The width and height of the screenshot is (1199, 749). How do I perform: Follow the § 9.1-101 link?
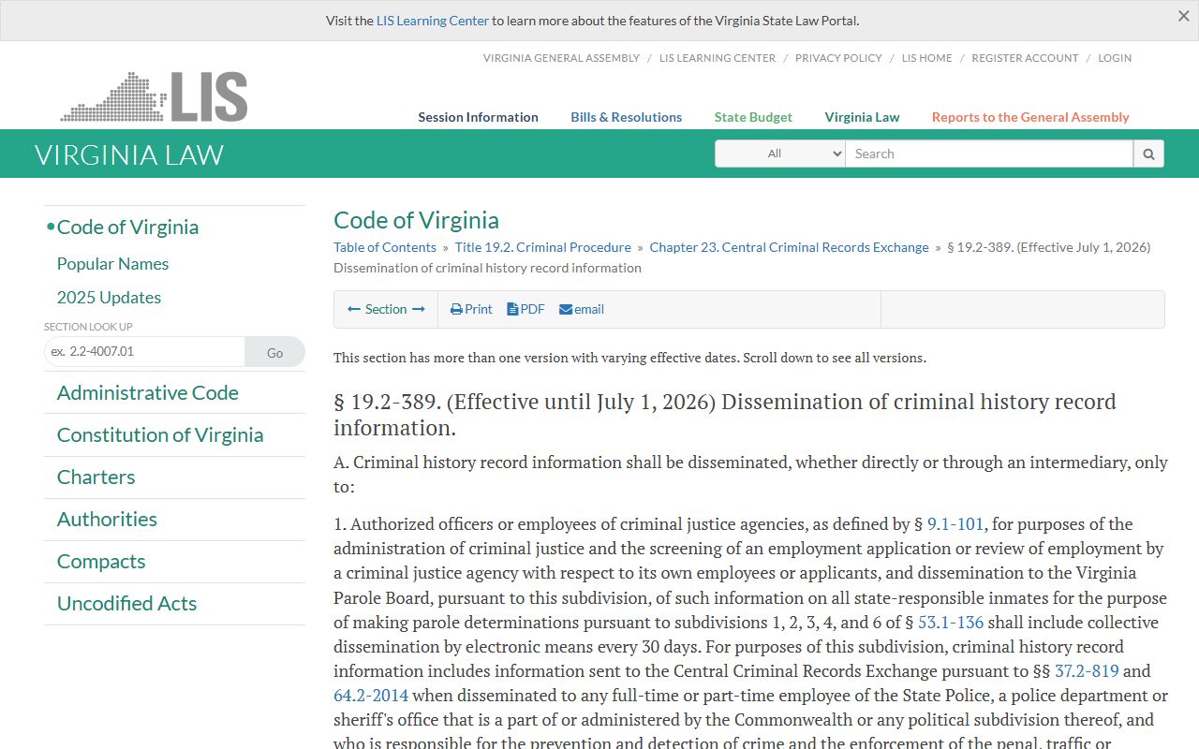(955, 524)
